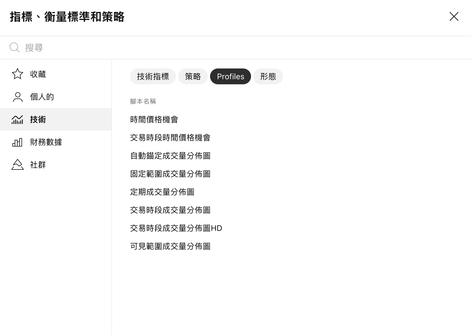Select 定期成交量分佈圖 script
This screenshot has width=471, height=335.
(x=162, y=192)
